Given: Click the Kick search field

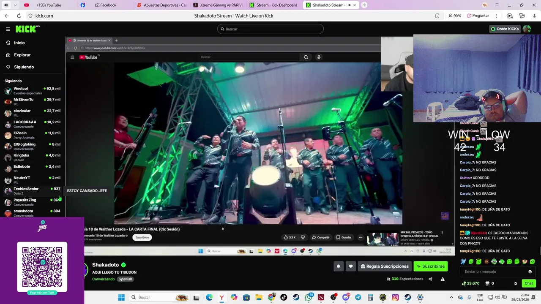Looking at the screenshot, I should tap(270, 29).
